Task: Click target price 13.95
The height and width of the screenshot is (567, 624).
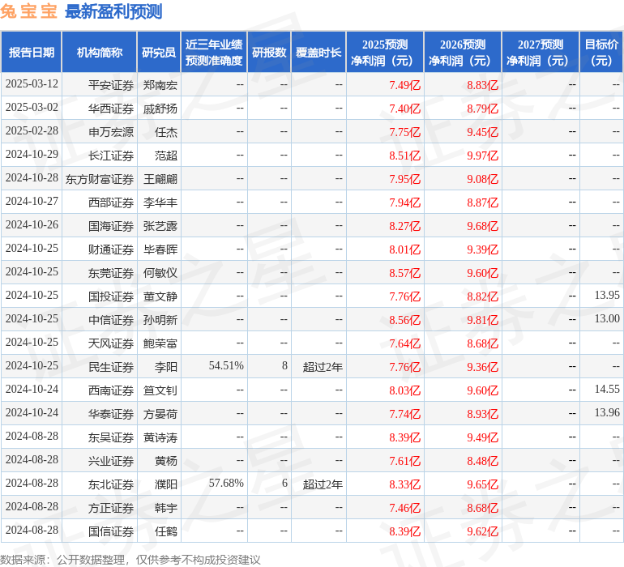Action: click(x=607, y=295)
